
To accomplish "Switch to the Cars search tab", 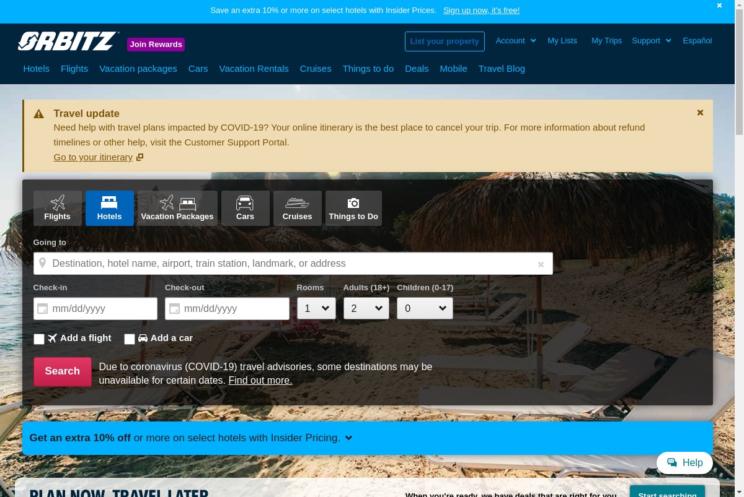I will 246,208.
